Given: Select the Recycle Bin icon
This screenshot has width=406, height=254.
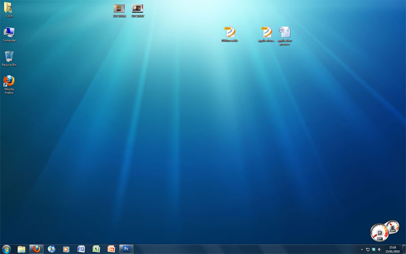Looking at the screenshot, I should [9, 58].
